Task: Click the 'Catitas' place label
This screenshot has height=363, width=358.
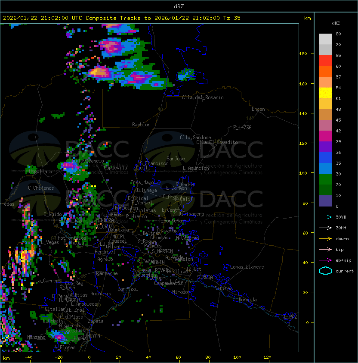Action: 223,288
